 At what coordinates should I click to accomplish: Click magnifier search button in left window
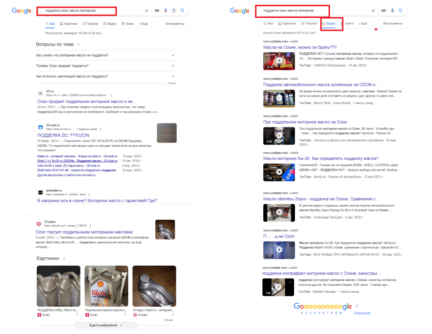[182, 11]
